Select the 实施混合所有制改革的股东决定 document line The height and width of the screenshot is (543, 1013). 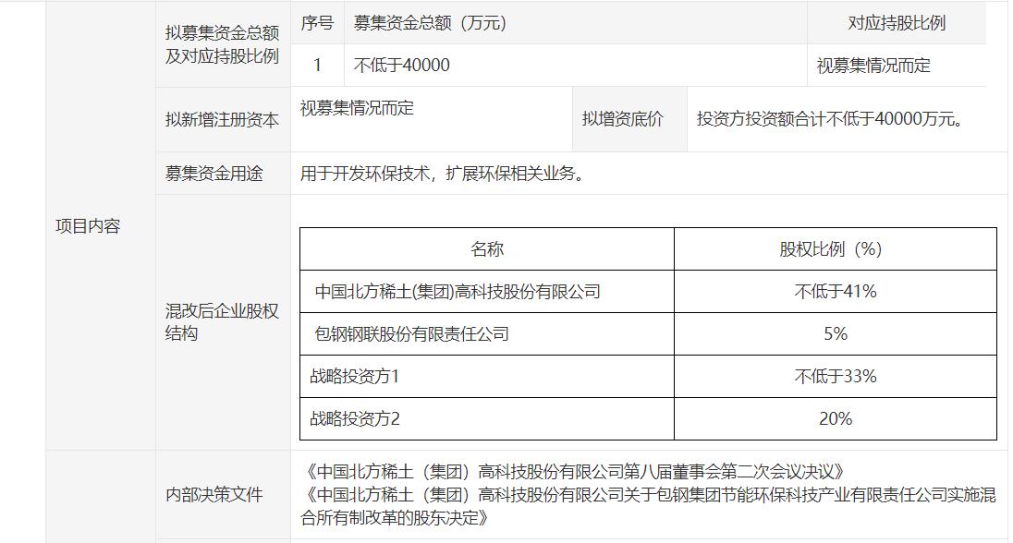649,506
